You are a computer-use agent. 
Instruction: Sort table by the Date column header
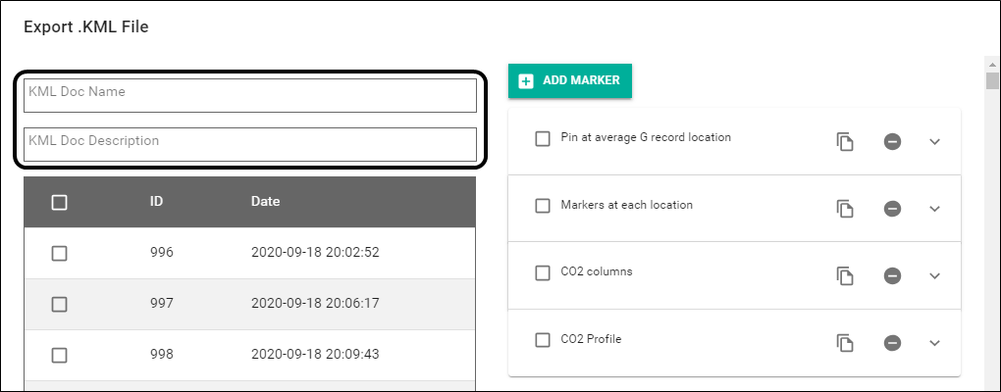click(265, 202)
